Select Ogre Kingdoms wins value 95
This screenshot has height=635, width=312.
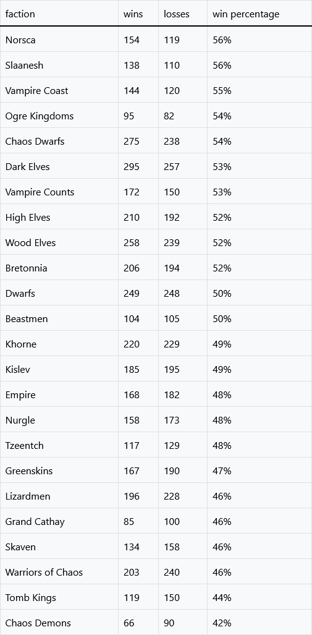(138, 116)
